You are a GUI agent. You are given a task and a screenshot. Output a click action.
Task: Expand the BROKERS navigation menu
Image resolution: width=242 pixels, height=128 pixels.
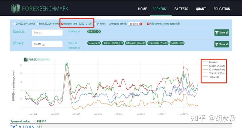point(161,9)
